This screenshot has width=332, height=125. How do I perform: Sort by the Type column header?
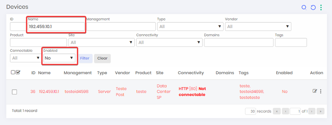(102, 73)
